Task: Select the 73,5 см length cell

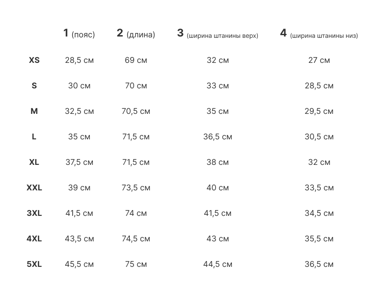Action: click(136, 188)
